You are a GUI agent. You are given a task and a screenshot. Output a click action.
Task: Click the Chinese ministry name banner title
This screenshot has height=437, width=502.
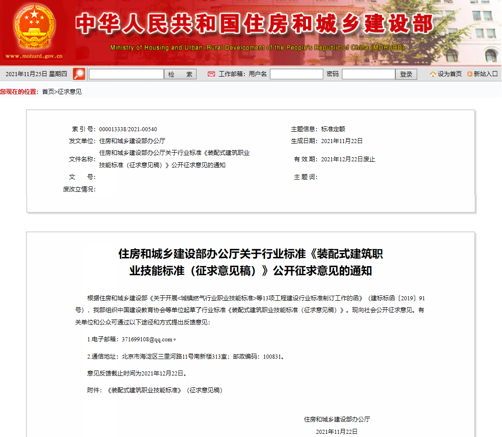254,24
